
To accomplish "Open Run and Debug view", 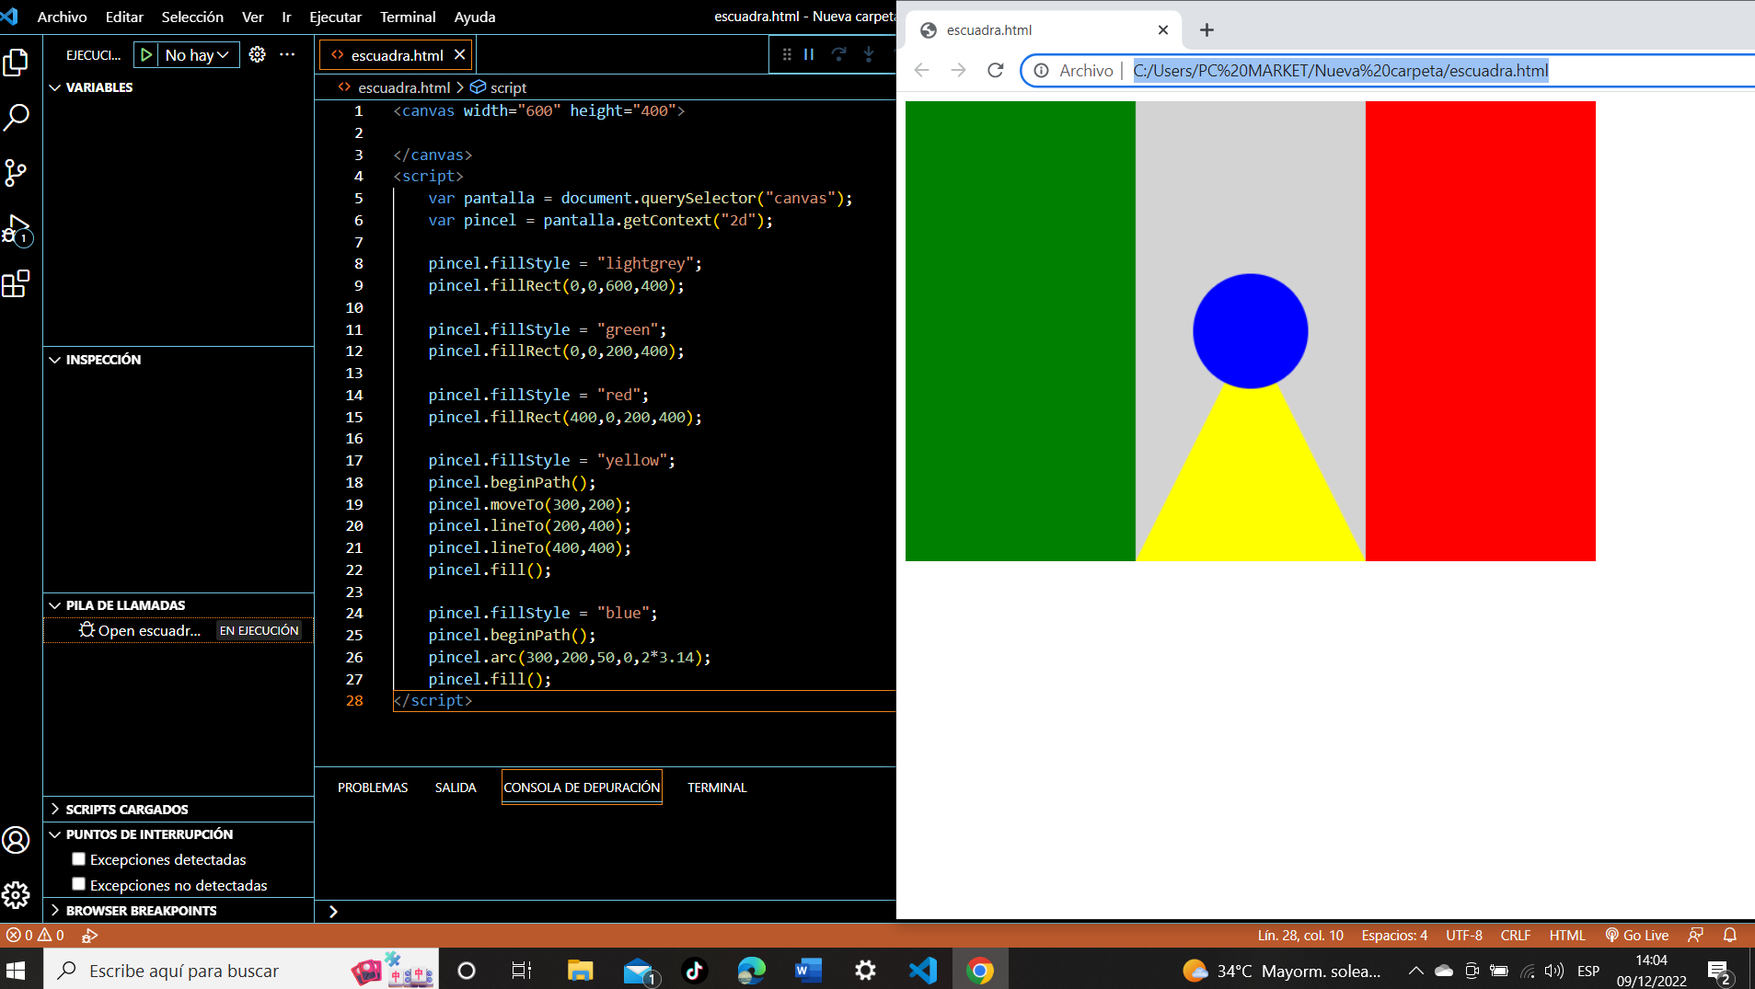I will (x=17, y=229).
